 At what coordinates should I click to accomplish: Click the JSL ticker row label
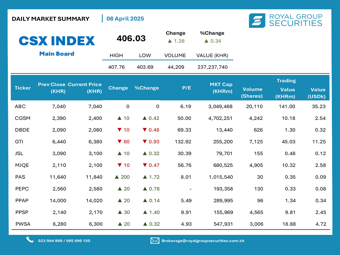(19, 154)
